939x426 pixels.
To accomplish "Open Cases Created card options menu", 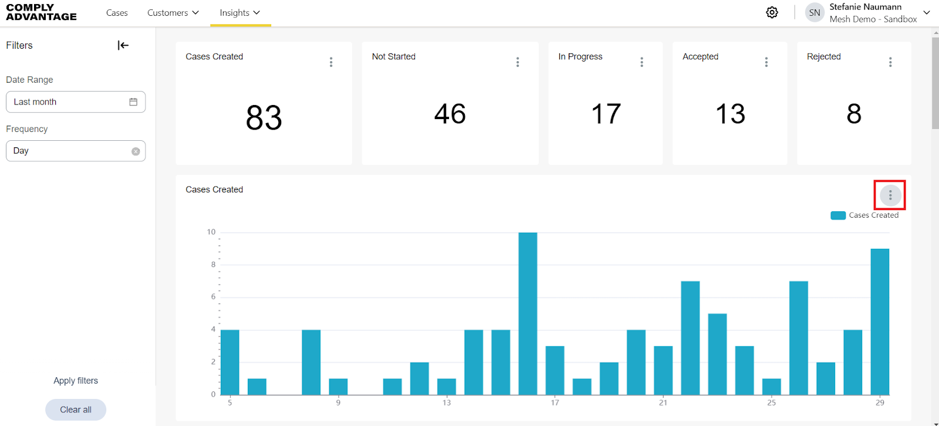I will 331,62.
